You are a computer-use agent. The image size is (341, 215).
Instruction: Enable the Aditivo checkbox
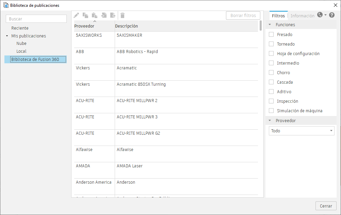tap(271, 92)
